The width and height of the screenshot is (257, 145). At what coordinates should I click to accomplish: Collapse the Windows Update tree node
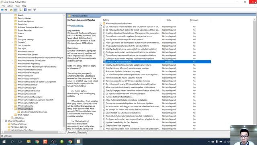click(12, 109)
